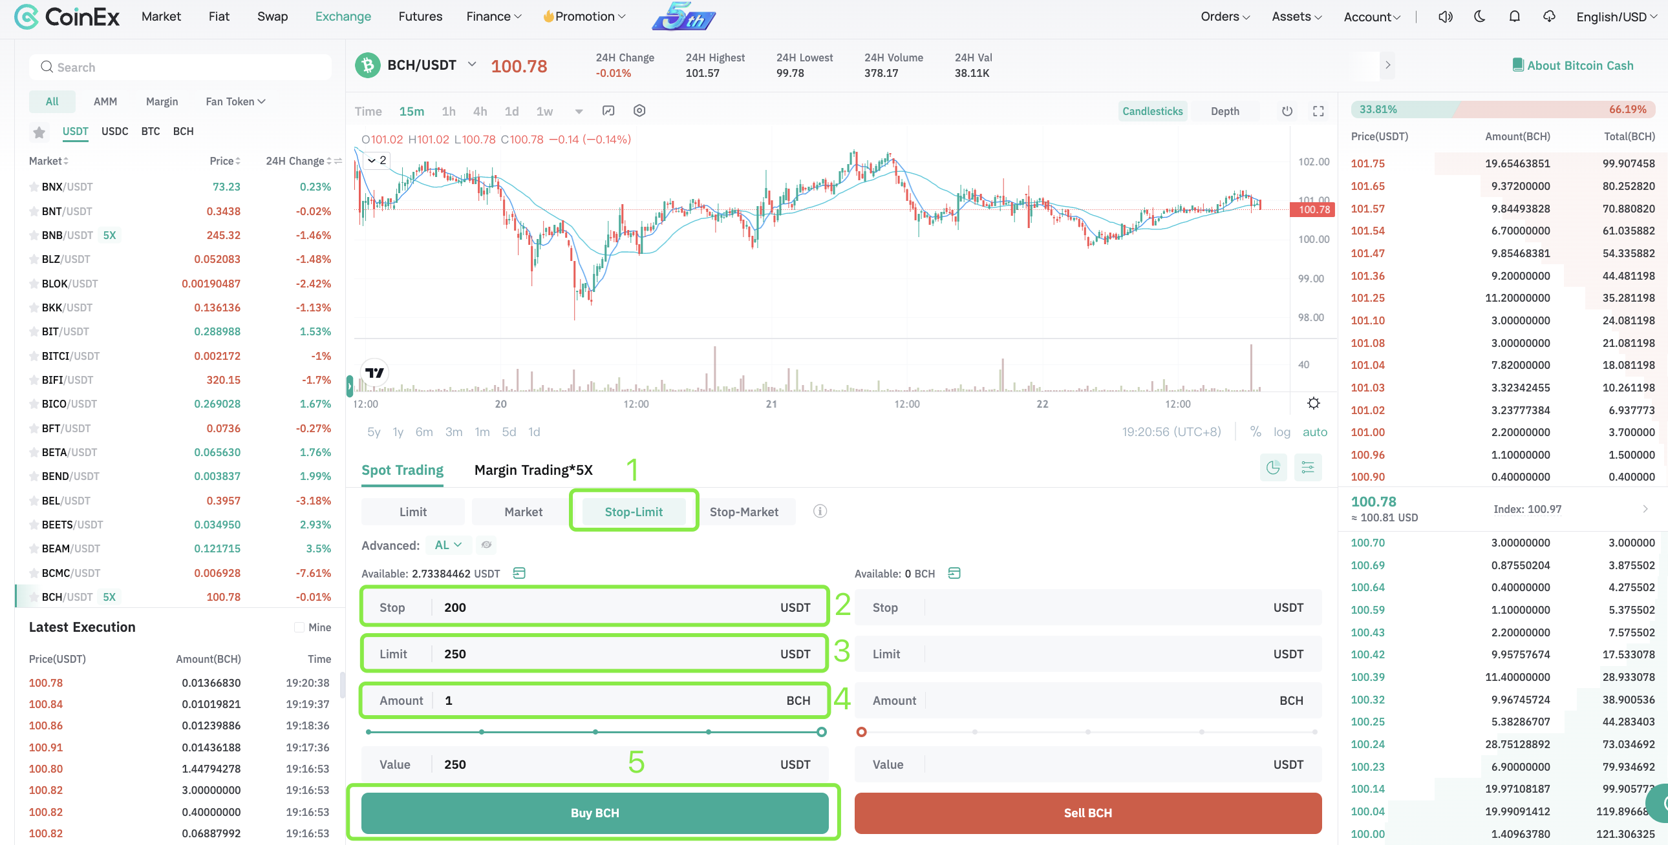The height and width of the screenshot is (845, 1668).
Task: Expand the BCH/USDT pair selector
Action: 472,65
